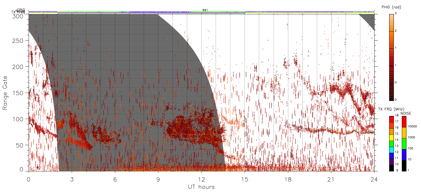
Task: Select the red 17–18 MHz TX FRQ swatch
Action: click(391, 119)
